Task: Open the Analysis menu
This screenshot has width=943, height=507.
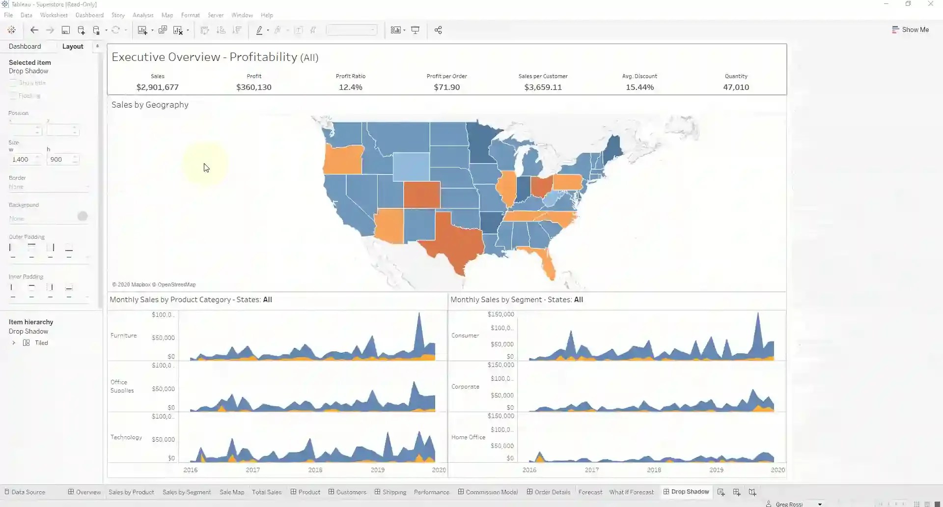Action: tap(143, 15)
